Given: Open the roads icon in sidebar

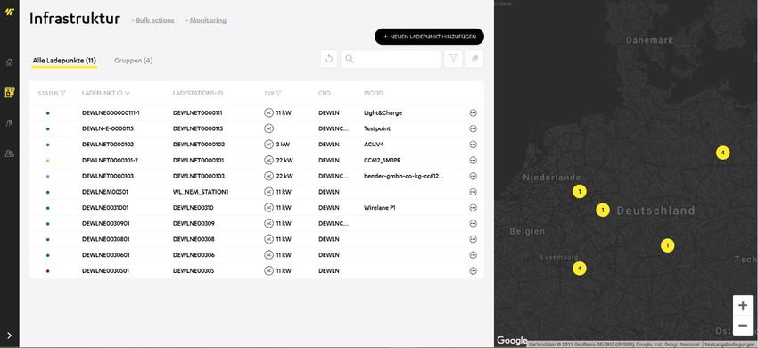Looking at the screenshot, I should (x=9, y=123).
